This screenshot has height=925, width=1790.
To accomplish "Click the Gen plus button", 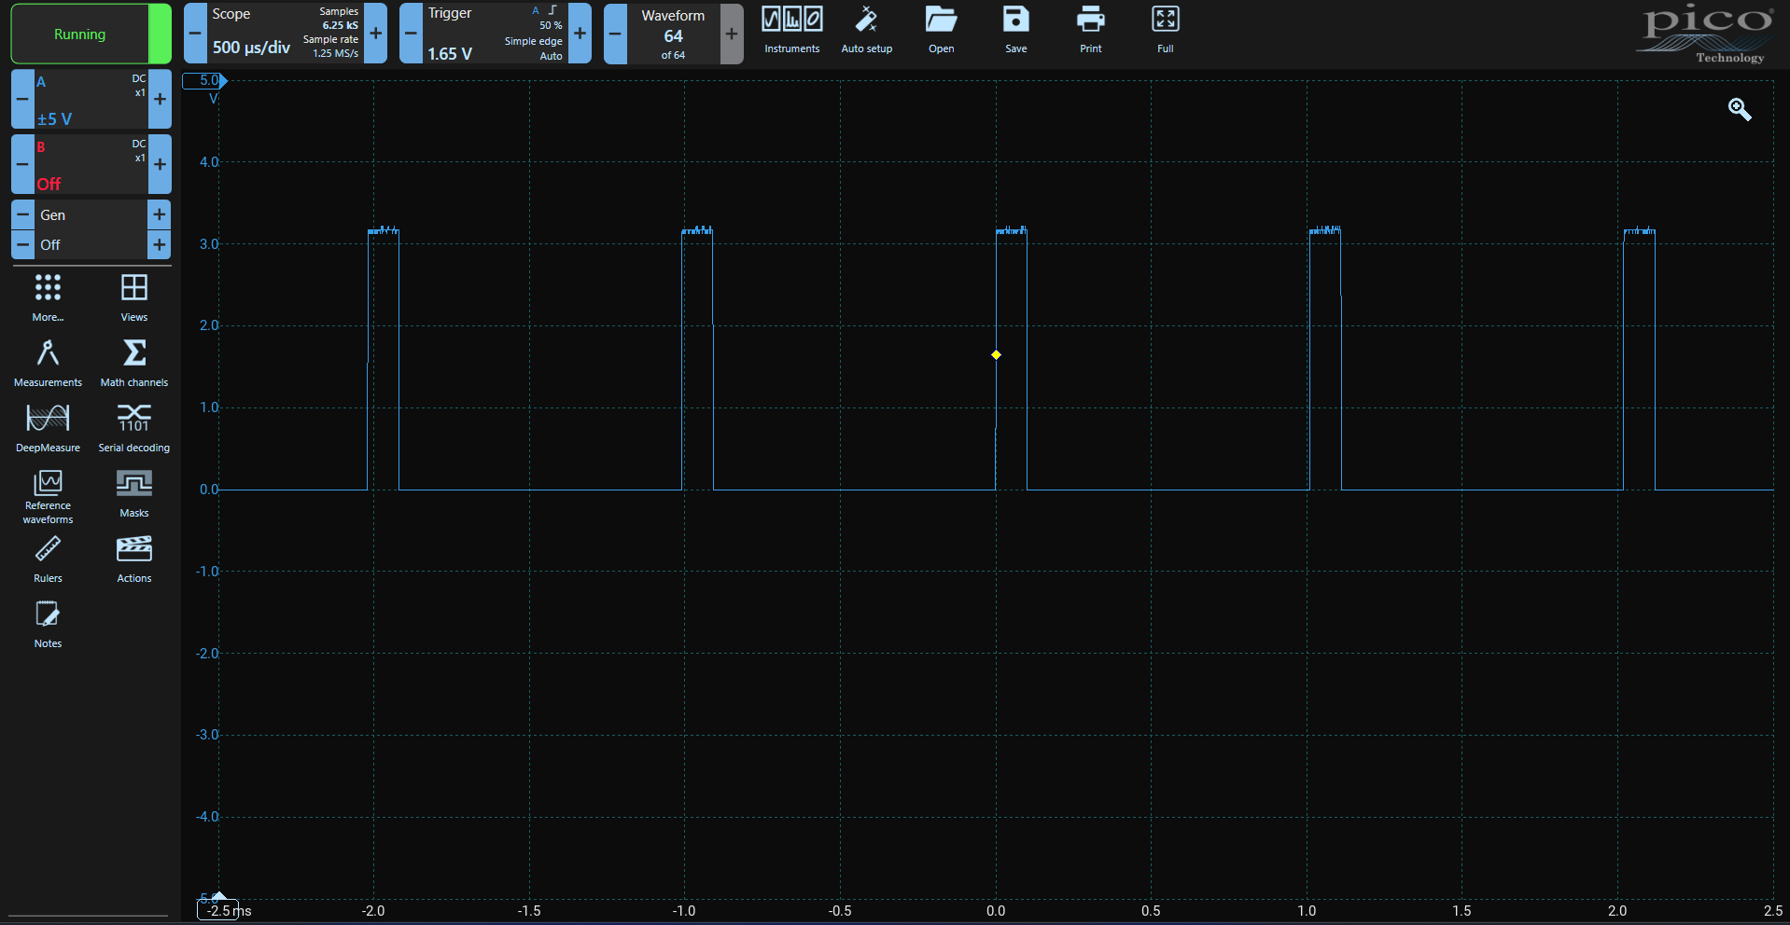I will pos(160,214).
